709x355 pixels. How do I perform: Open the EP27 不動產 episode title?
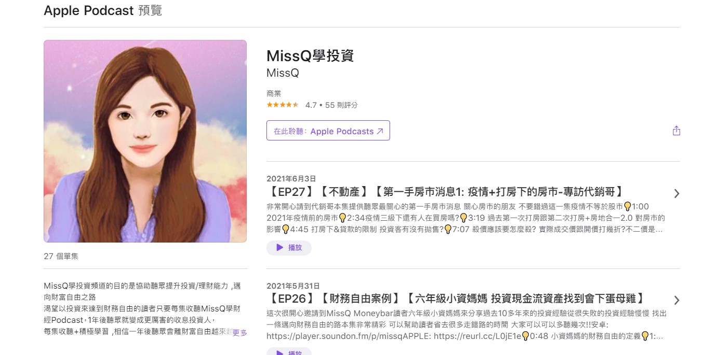(x=445, y=192)
